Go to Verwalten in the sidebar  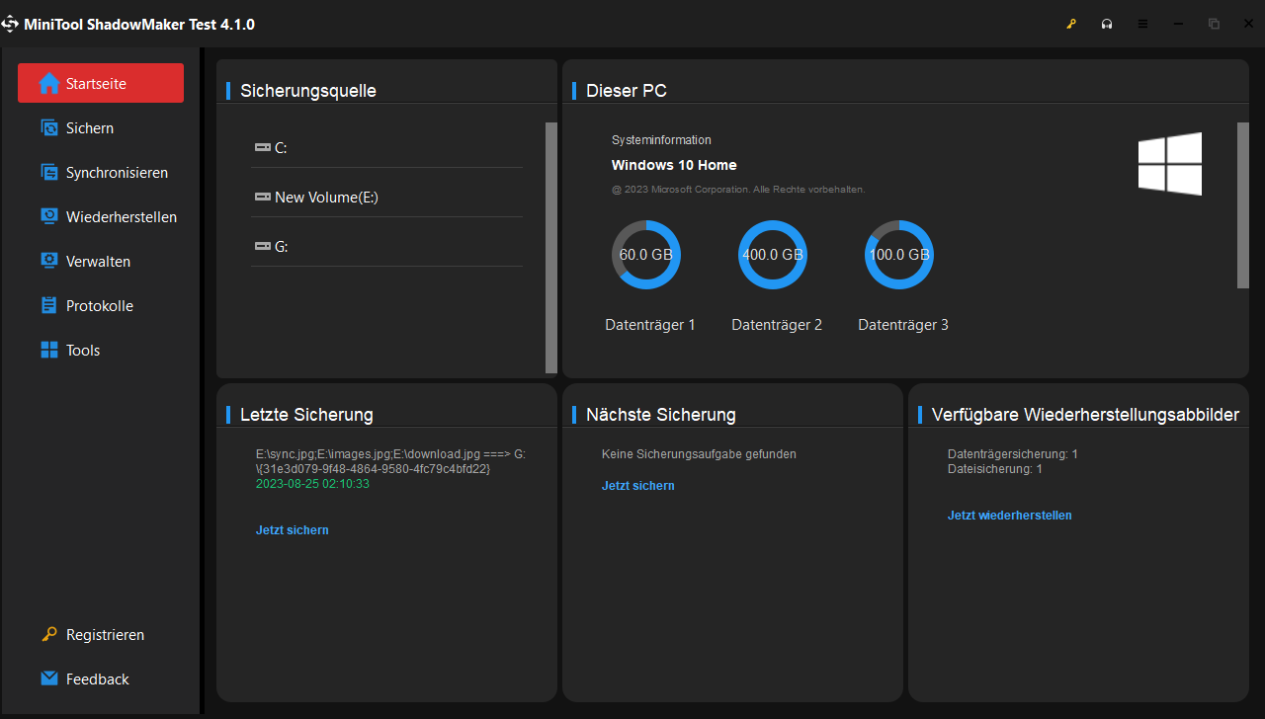pos(98,262)
